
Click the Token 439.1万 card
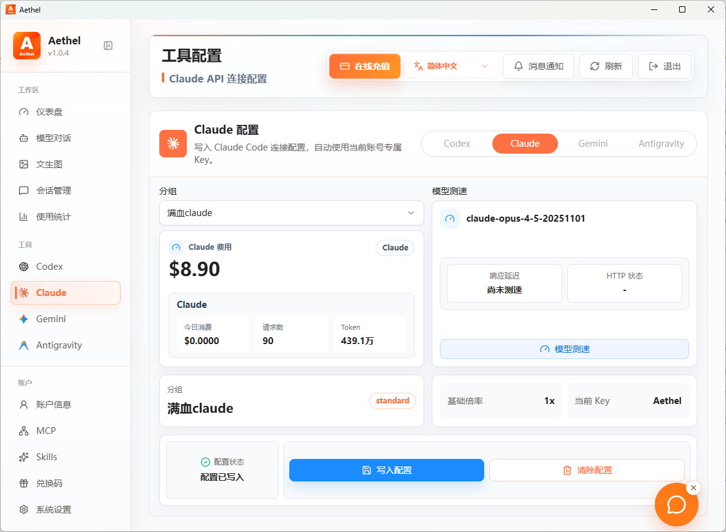[x=370, y=334]
